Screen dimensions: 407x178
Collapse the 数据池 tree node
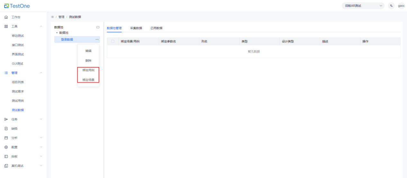tap(57, 33)
